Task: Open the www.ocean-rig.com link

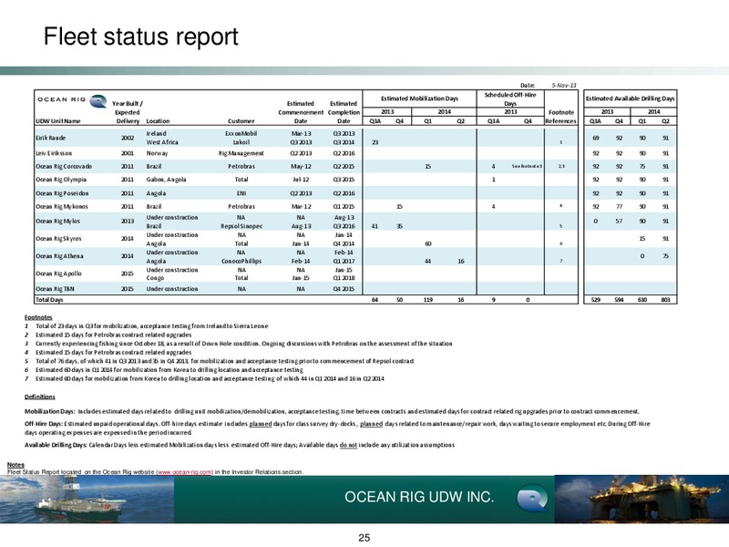Action: coord(185,471)
